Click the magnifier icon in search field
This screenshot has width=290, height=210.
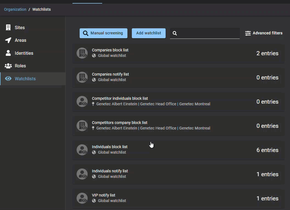pyautogui.click(x=175, y=33)
